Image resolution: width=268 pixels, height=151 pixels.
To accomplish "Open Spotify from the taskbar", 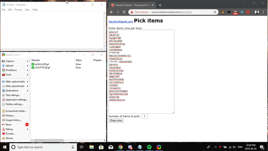I will click(x=149, y=147).
